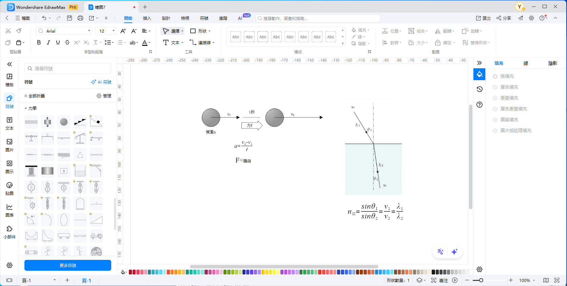Click the 更多符號 blue button
The width and height of the screenshot is (567, 286).
click(x=68, y=265)
